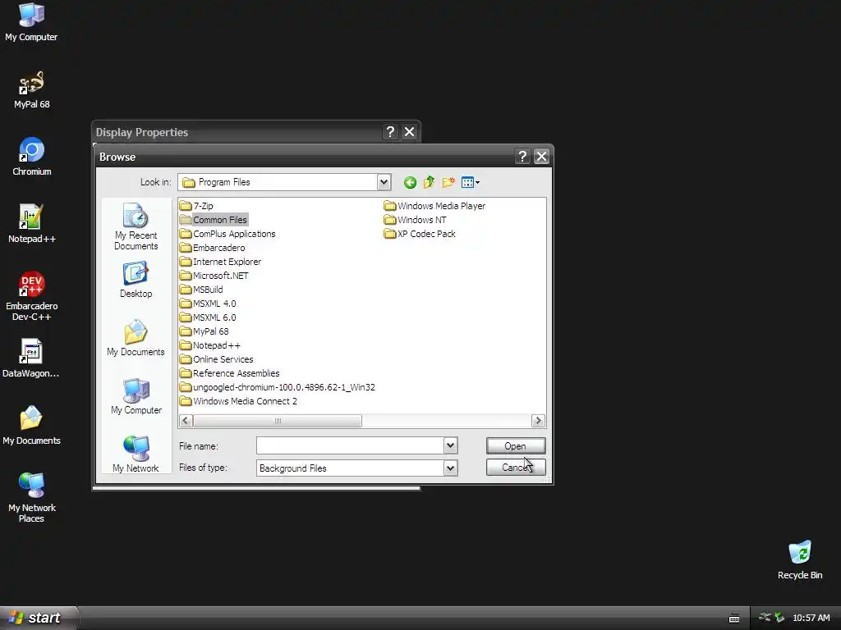Select Chromium desktop shortcut
This screenshot has width=841, height=630.
point(31,157)
